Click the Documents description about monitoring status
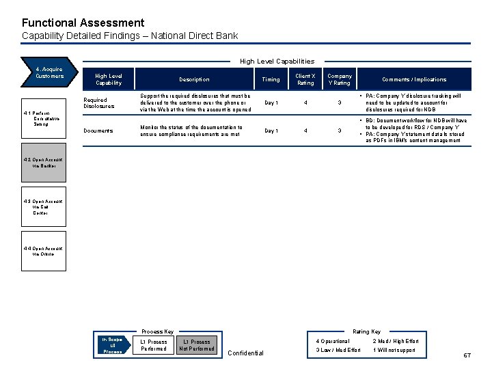Image resolution: width=492 pixels, height=369 pixels. 191,131
